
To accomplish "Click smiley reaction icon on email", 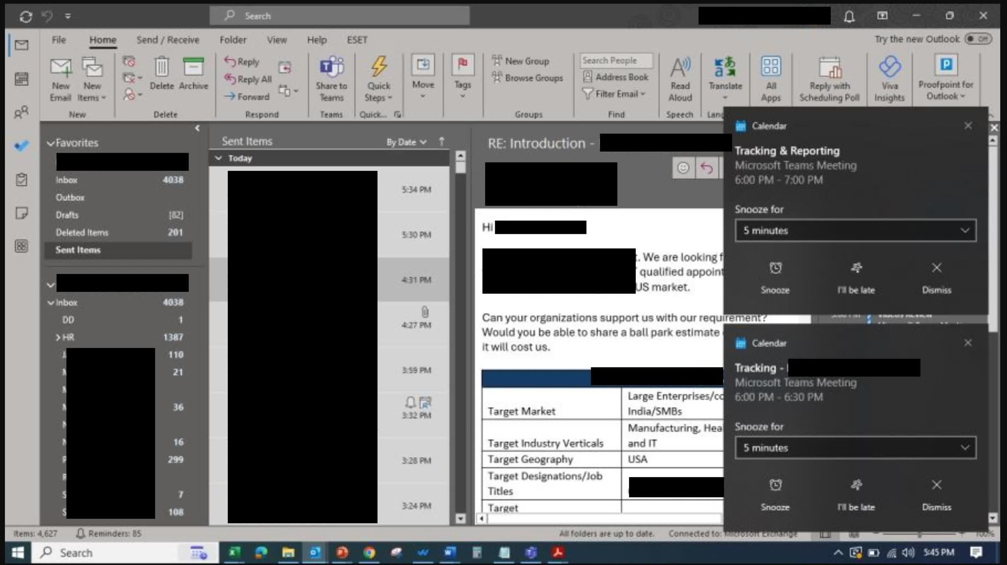I will pos(683,168).
